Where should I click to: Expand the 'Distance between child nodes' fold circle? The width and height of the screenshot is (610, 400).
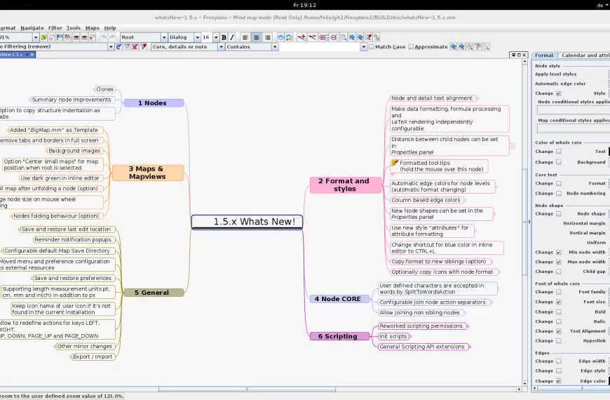click(513, 146)
